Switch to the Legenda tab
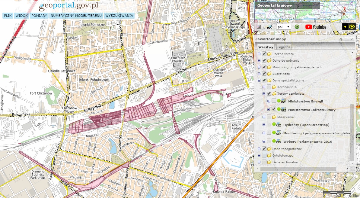The width and height of the screenshot is (360, 198). 284,47
